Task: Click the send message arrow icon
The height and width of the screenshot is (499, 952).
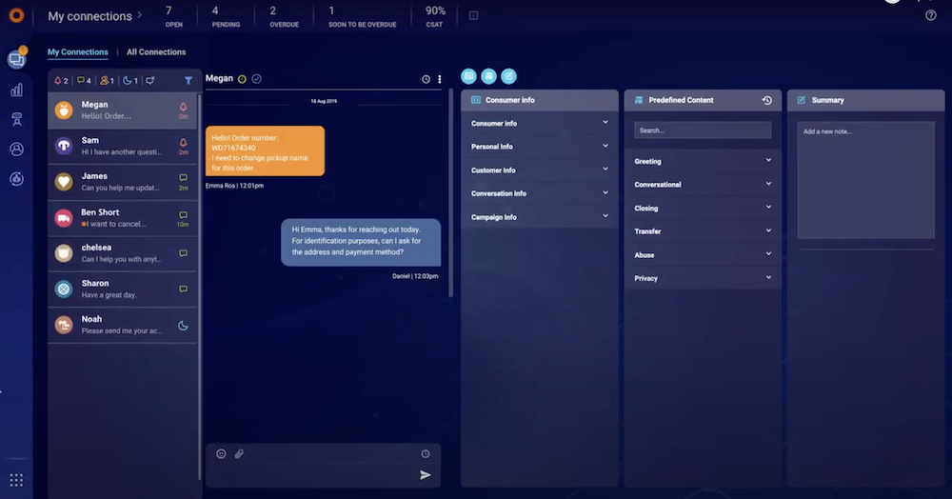Action: [426, 475]
